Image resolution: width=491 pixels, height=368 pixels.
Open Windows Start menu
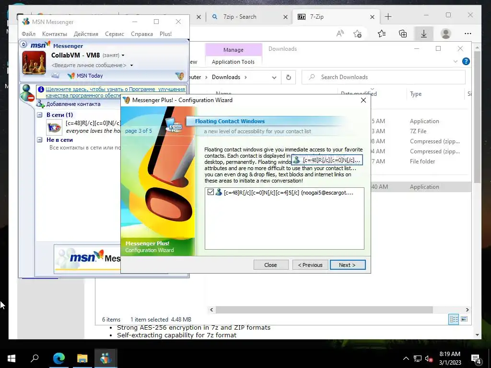(12, 358)
